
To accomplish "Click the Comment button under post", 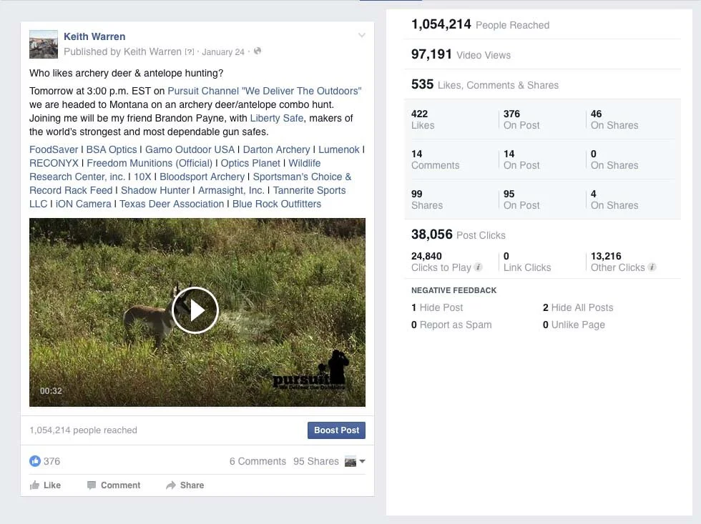I will pos(114,485).
